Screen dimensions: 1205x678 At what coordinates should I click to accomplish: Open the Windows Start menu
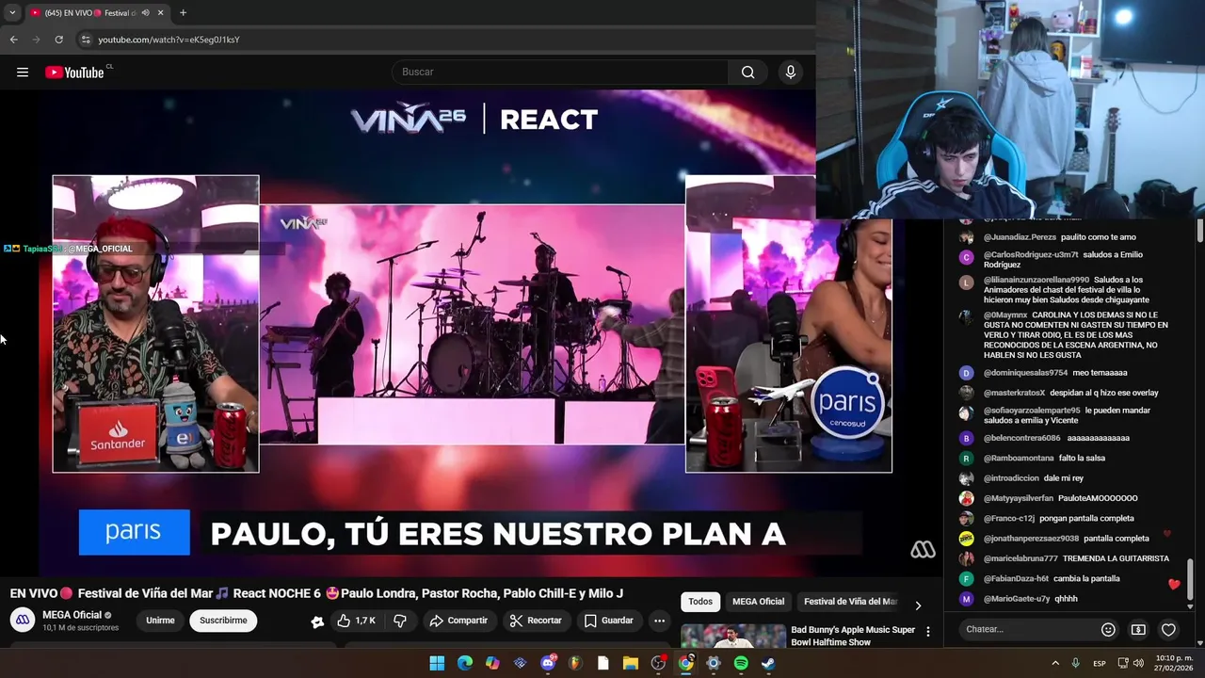click(437, 663)
